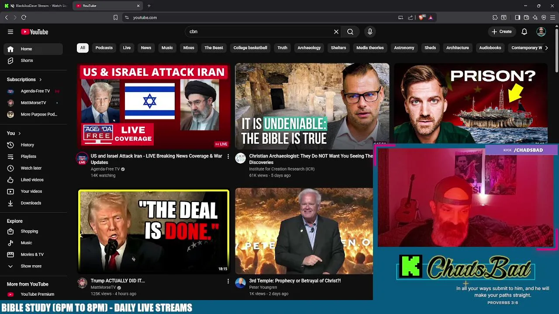The image size is (559, 314).
Task: Play The Deal Is Done thumbnail
Action: tap(154, 231)
